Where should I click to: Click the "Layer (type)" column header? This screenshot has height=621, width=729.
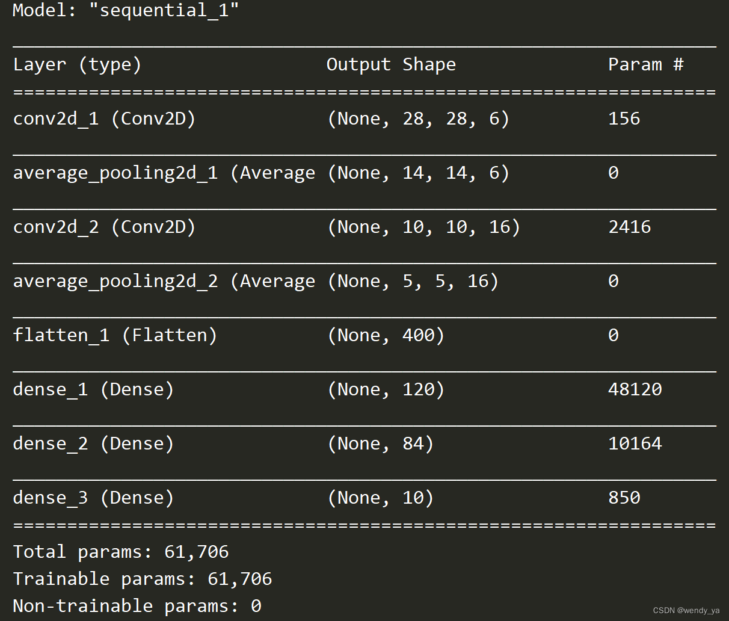pos(77,65)
